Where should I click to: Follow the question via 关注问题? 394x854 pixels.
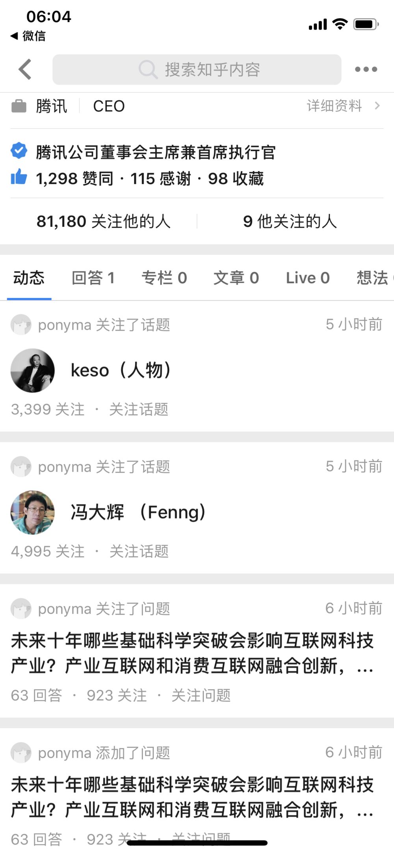tap(201, 695)
